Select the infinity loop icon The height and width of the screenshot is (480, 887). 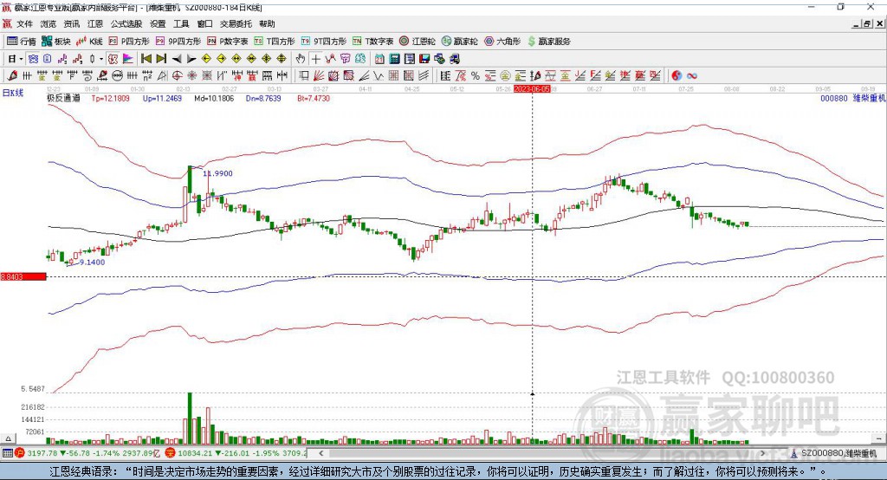pos(691,76)
